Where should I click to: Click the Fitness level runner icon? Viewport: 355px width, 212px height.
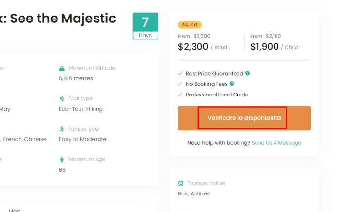click(62, 129)
